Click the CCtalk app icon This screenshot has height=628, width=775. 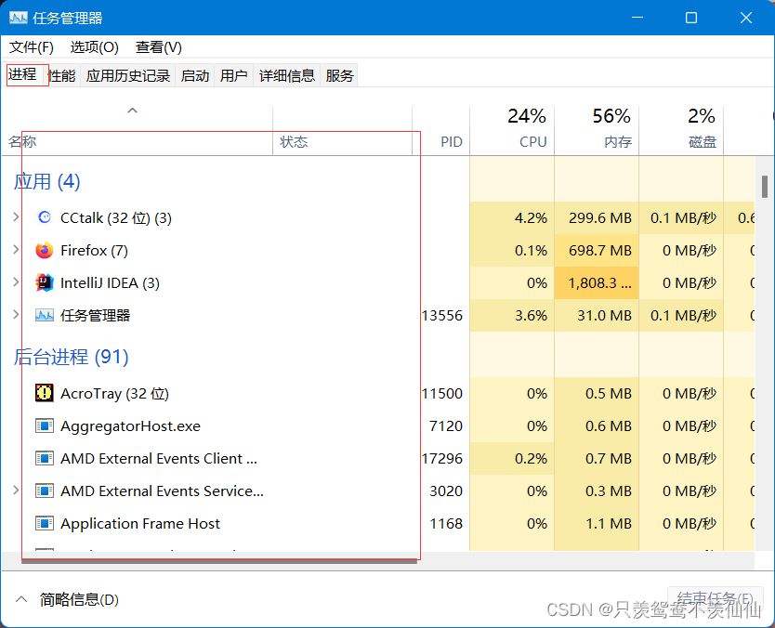point(44,217)
